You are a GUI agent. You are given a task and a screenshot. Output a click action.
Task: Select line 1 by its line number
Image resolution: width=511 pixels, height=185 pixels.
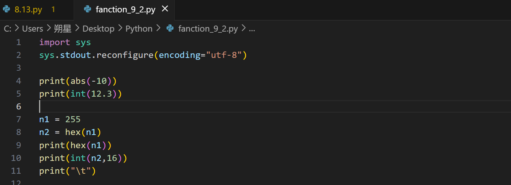pos(18,42)
